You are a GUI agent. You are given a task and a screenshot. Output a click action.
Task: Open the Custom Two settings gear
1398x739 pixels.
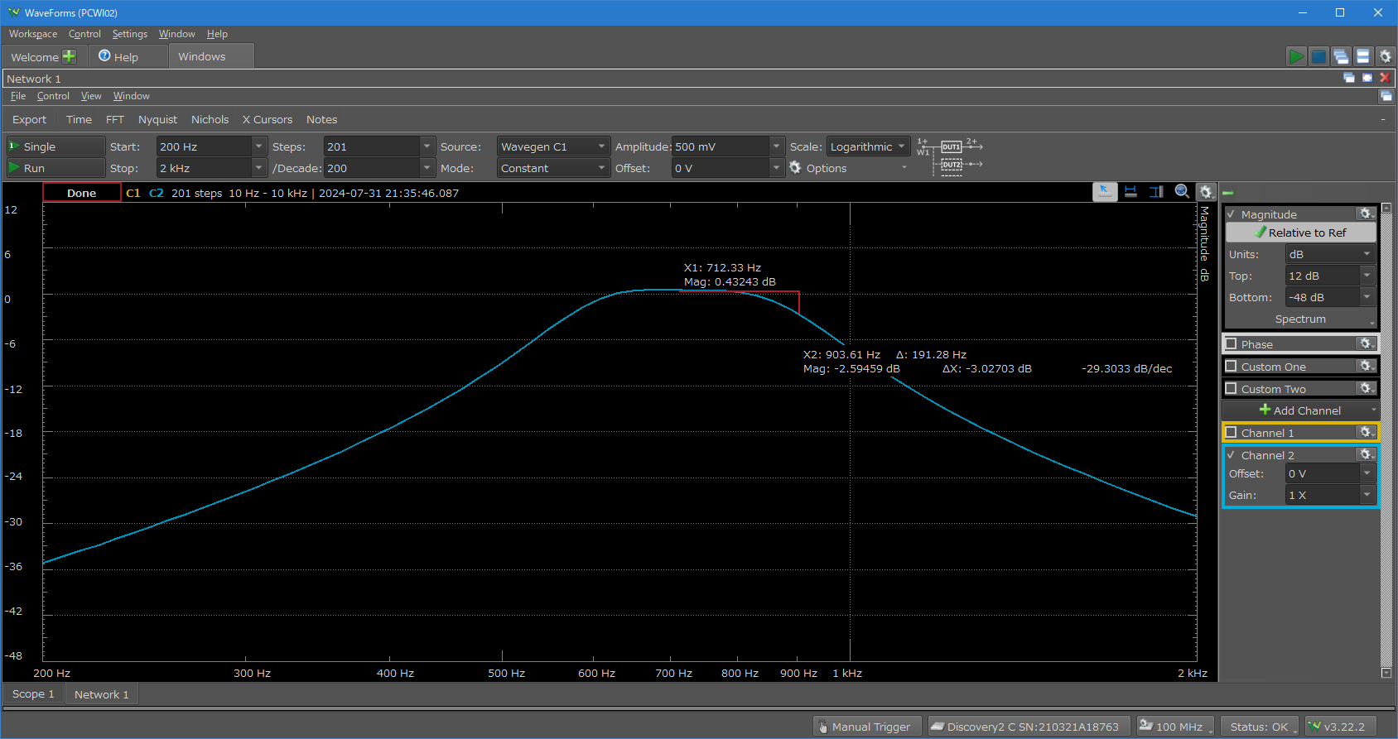(1367, 389)
